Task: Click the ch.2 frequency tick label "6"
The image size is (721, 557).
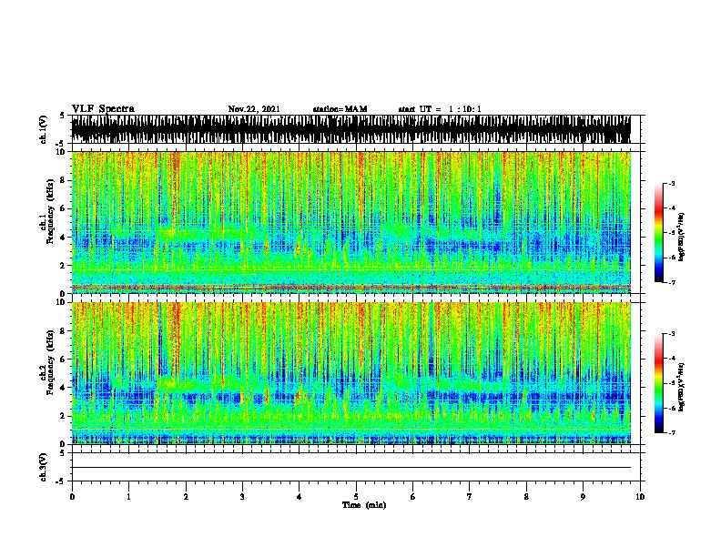Action: click(64, 359)
